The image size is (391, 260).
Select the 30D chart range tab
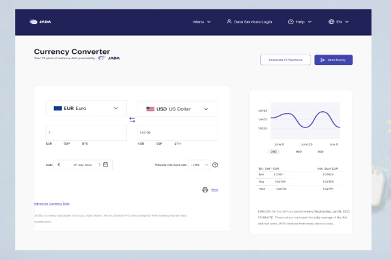[x=274, y=151]
